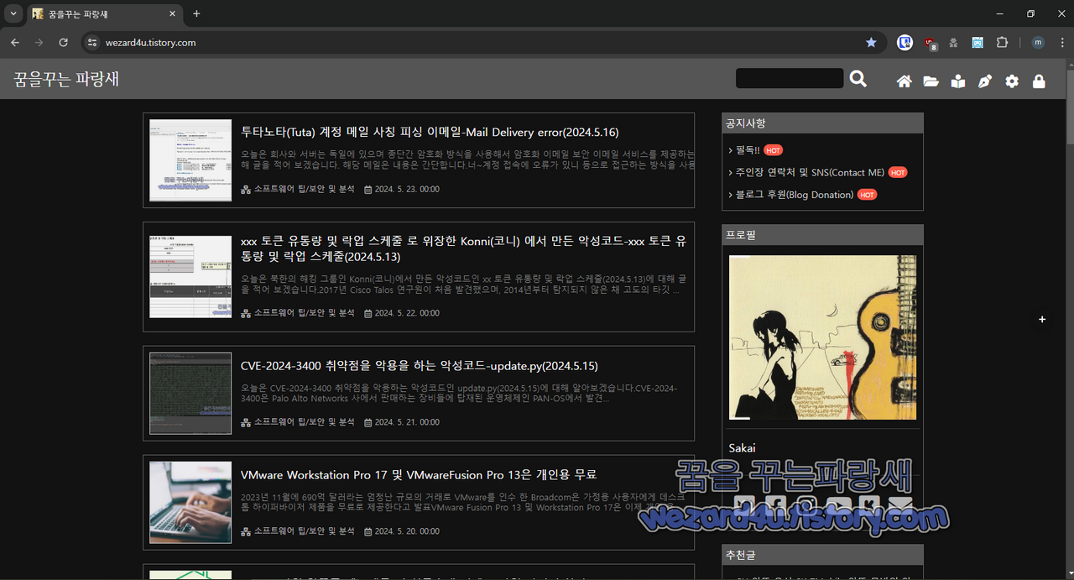Open the Tuta phishing email post title
The height and width of the screenshot is (580, 1074).
[x=430, y=133]
